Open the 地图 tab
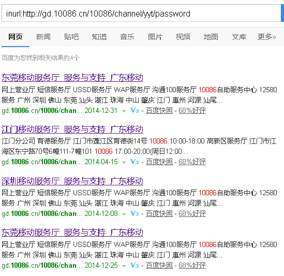This screenshot has height=276, width=284. 211,37
